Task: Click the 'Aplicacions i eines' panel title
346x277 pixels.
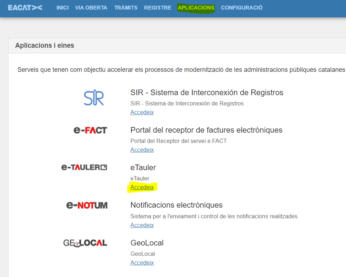Action: point(45,46)
